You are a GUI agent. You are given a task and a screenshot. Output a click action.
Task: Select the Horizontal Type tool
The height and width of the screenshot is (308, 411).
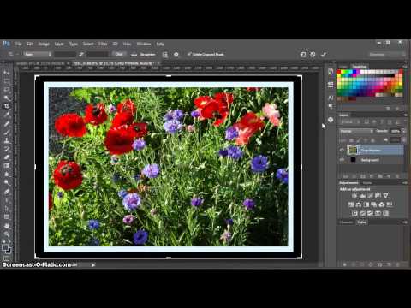tap(6, 199)
